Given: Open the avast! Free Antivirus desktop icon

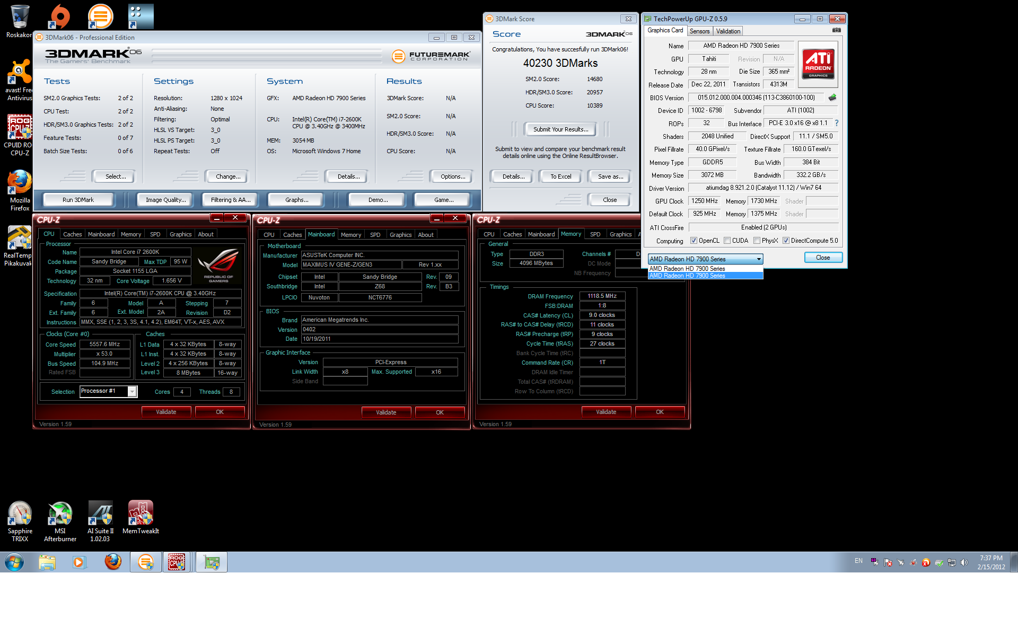Looking at the screenshot, I should [20, 80].
